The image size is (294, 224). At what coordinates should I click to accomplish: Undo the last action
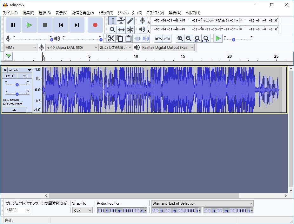[158, 39]
